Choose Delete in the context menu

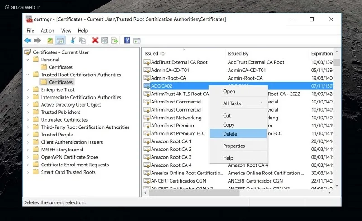click(238, 134)
